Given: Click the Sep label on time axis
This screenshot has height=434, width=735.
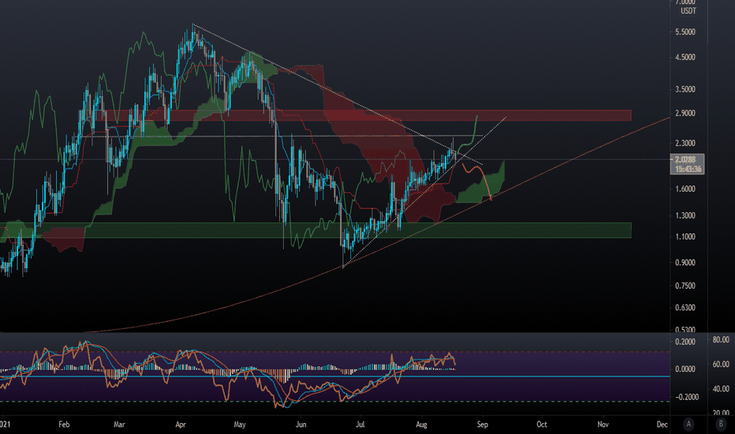Looking at the screenshot, I should (x=483, y=425).
